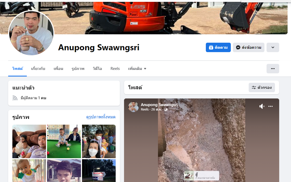This screenshot has height=182, width=291.
Task: Click the globe public audience icon
Action: (166, 109)
